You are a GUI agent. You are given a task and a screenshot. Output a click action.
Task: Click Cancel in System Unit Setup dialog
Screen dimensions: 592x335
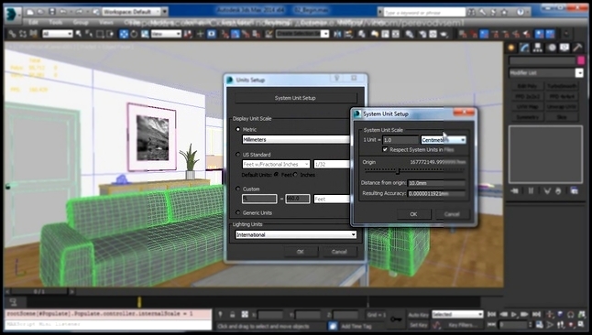click(453, 214)
